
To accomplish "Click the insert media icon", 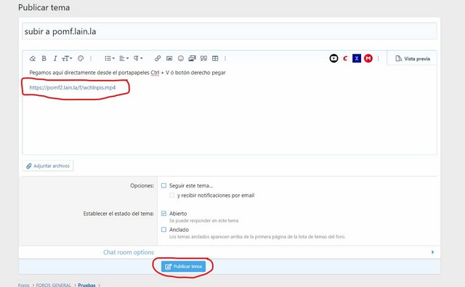I will click(x=192, y=58).
